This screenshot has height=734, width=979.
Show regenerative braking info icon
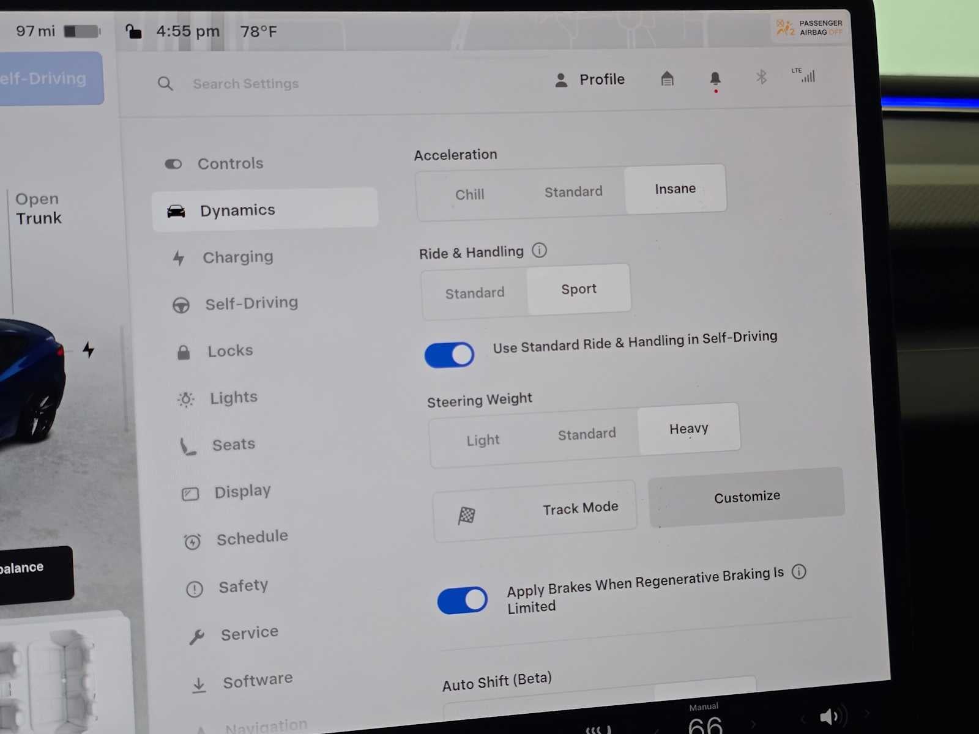pyautogui.click(x=798, y=571)
